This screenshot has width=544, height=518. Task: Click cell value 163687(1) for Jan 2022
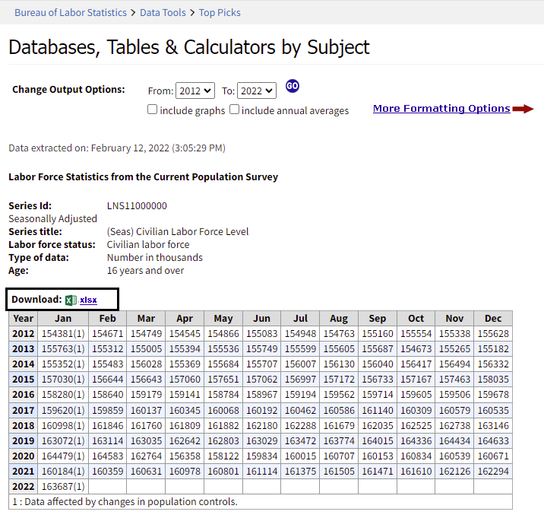coord(63,486)
